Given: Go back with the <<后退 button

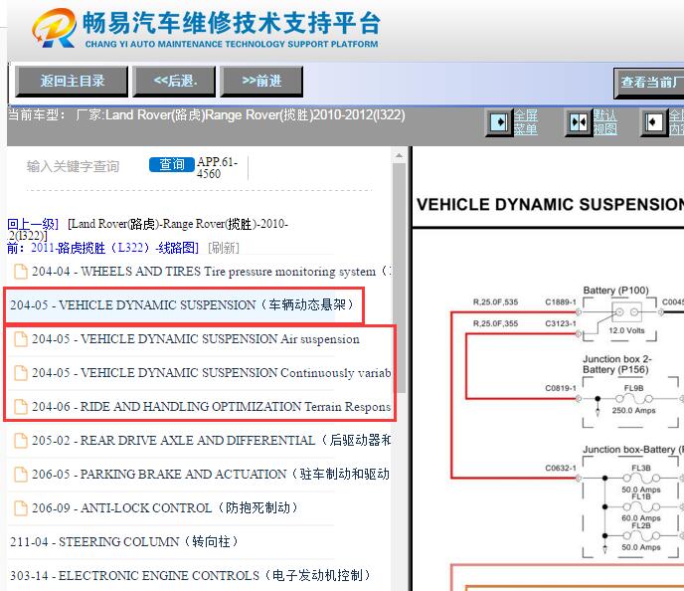Looking at the screenshot, I should tap(174, 82).
